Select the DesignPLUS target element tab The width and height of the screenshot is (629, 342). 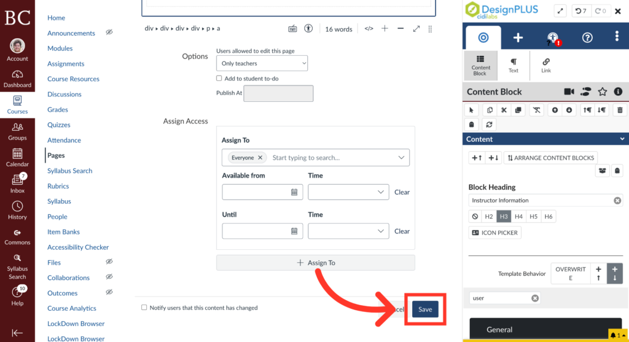click(x=483, y=37)
